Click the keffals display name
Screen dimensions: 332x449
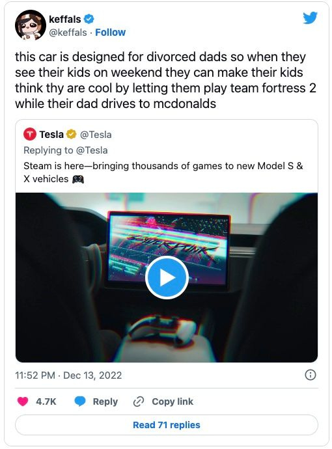[x=65, y=19]
